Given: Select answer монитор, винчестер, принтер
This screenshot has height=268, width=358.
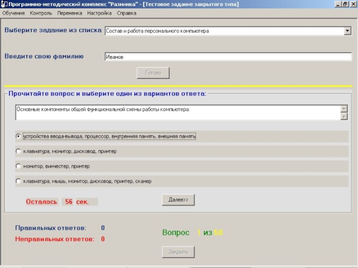Looking at the screenshot, I should tap(18, 166).
